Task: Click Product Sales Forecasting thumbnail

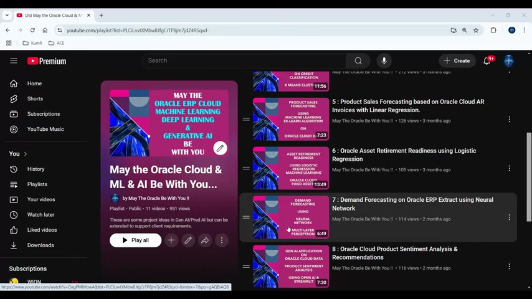Action: pos(291,119)
